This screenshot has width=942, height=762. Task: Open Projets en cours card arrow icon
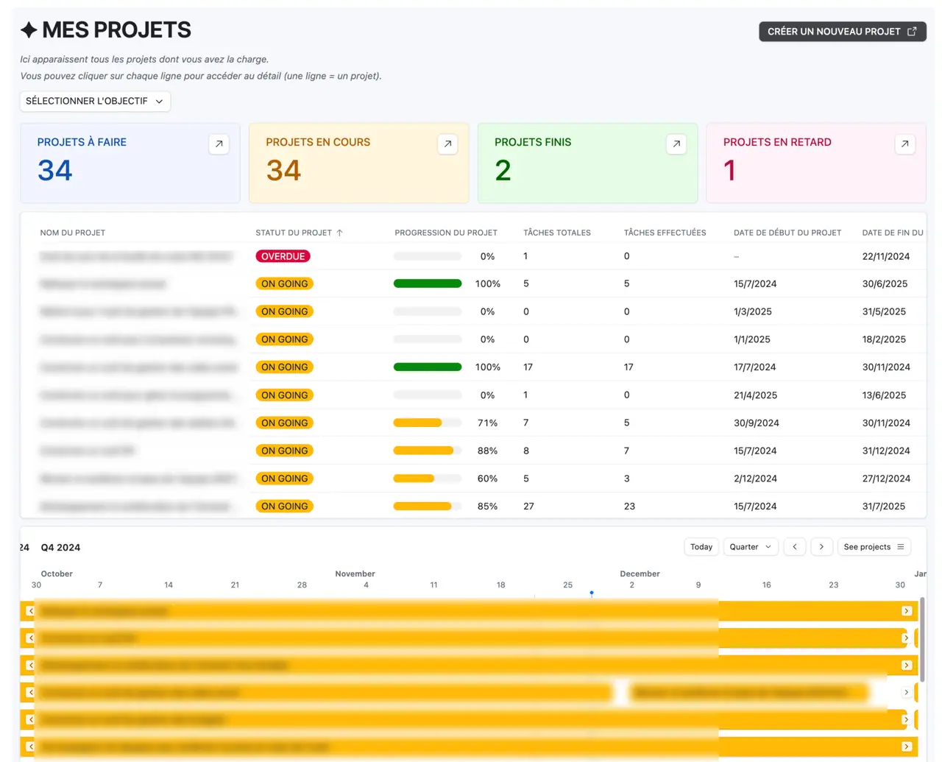447,144
